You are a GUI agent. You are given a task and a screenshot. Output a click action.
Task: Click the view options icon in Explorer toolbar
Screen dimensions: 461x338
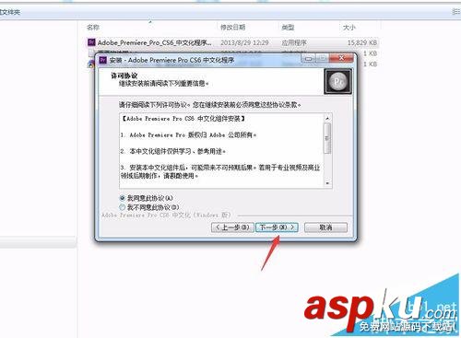[x=456, y=12]
